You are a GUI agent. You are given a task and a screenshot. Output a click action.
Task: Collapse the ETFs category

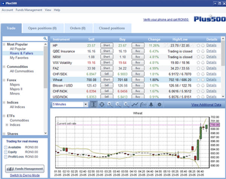tap(4, 116)
